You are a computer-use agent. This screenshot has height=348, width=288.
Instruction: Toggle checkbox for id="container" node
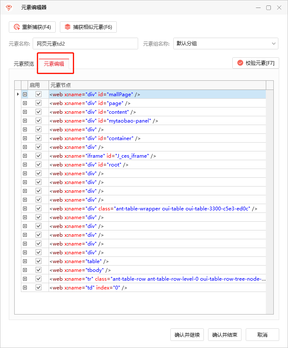39,138
